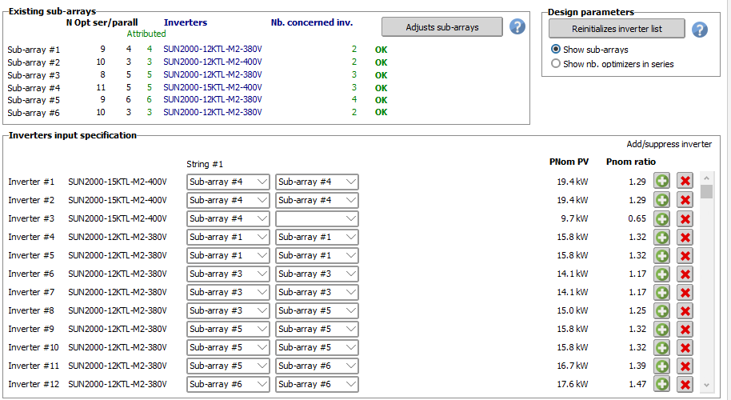This screenshot has width=731, height=400.
Task: Add inverter on Inverter #7 row
Action: tap(661, 292)
